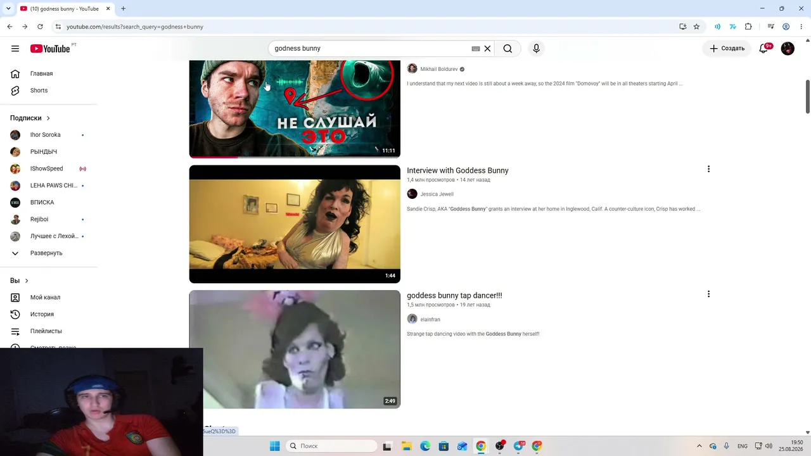Open the tab search dropdown in Chrome
The height and width of the screenshot is (456, 811).
pos(8,8)
